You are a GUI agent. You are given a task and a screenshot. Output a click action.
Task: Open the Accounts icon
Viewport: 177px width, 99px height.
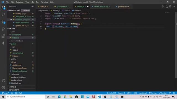coord(3,81)
